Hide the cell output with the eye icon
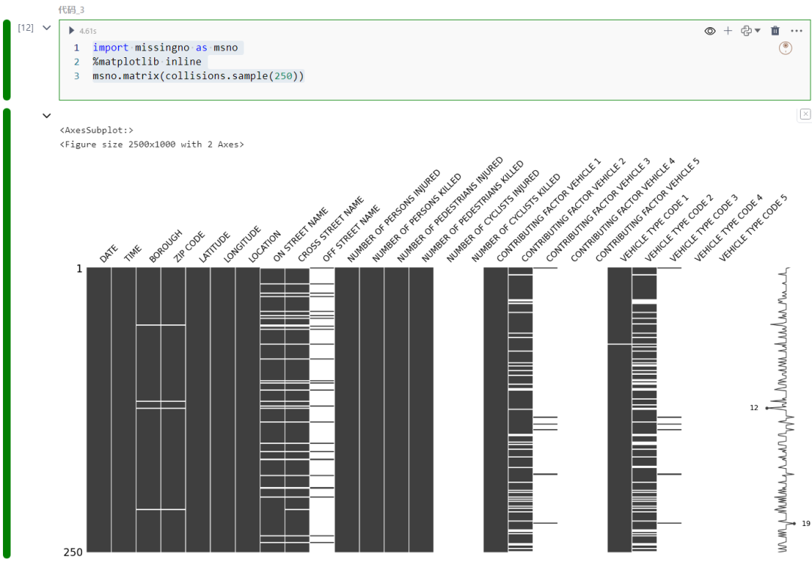 [710, 31]
